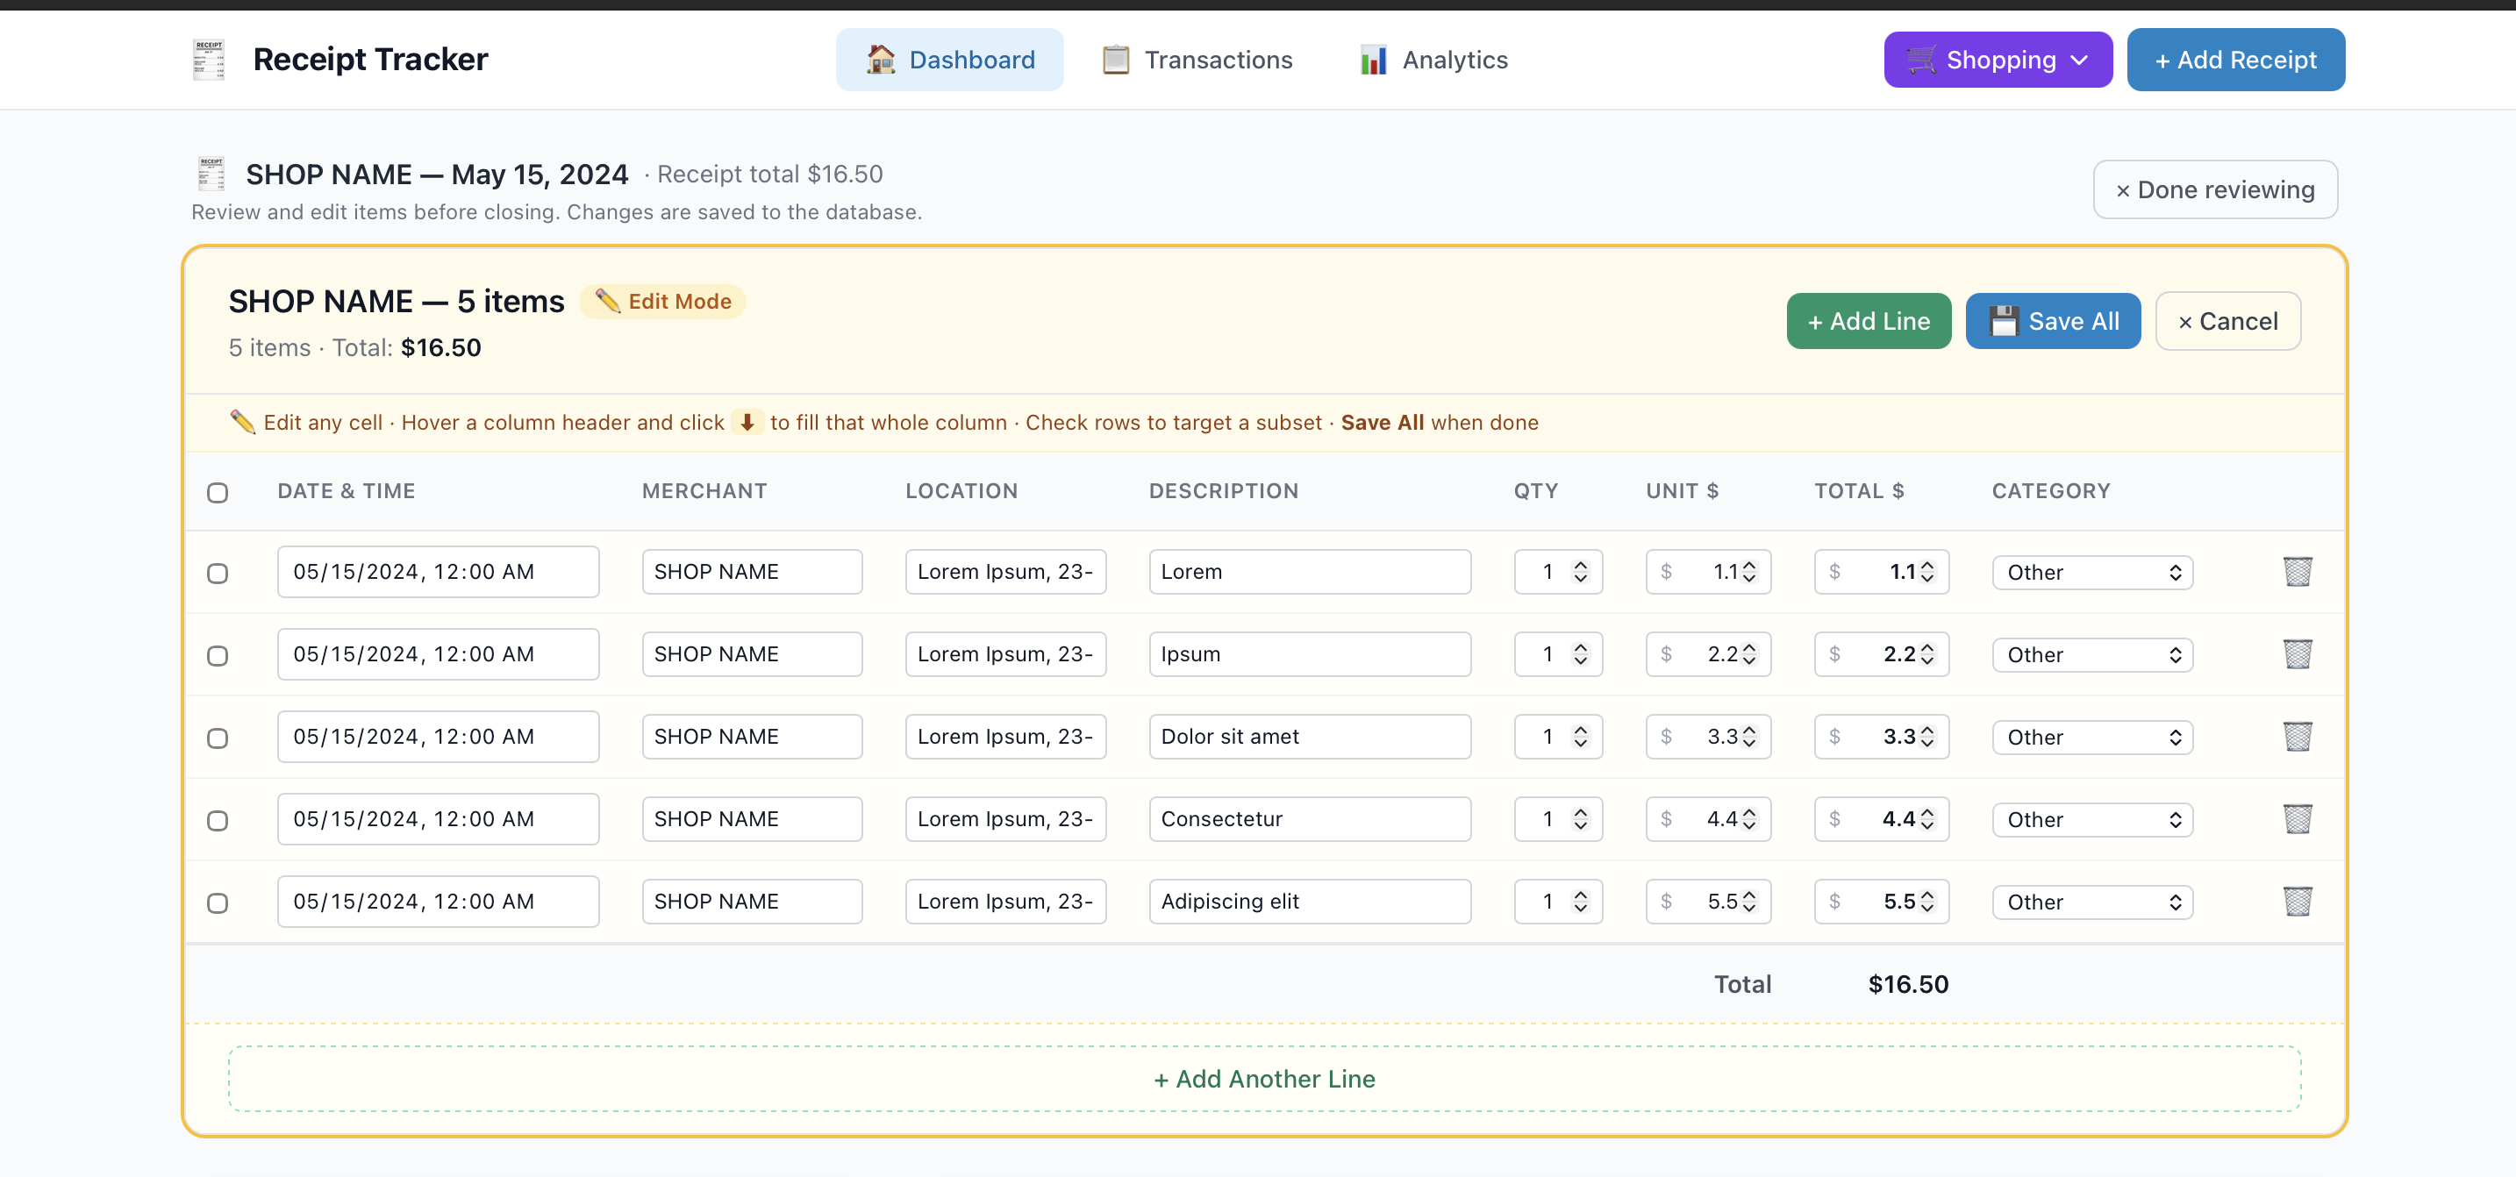Open category dropdown for Lorem row
Viewport: 2516px width, 1177px height.
(2092, 573)
